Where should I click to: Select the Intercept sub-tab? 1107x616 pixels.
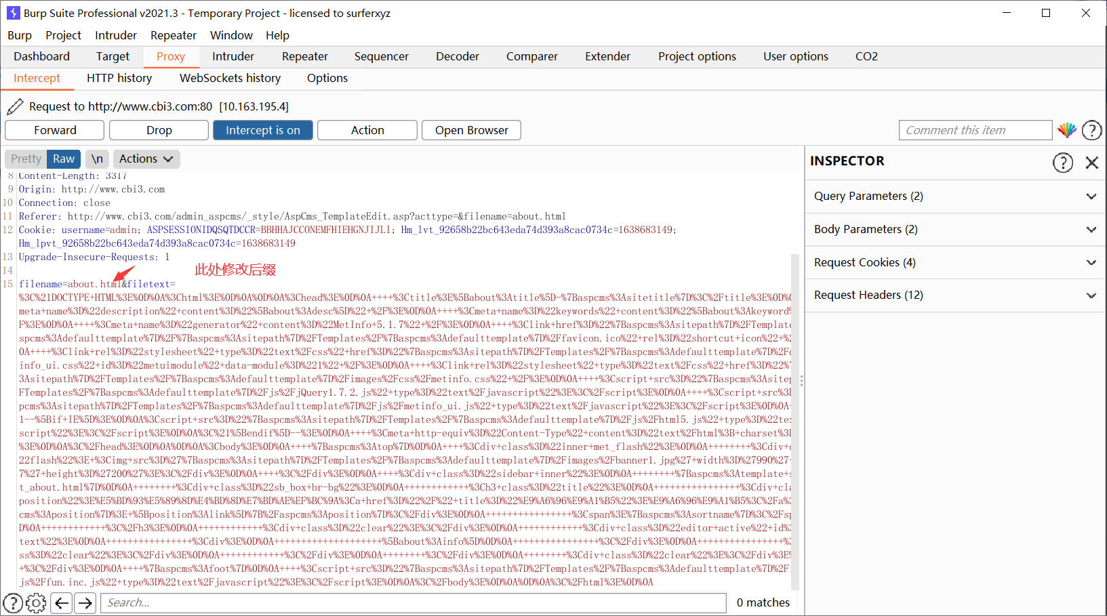(x=37, y=78)
